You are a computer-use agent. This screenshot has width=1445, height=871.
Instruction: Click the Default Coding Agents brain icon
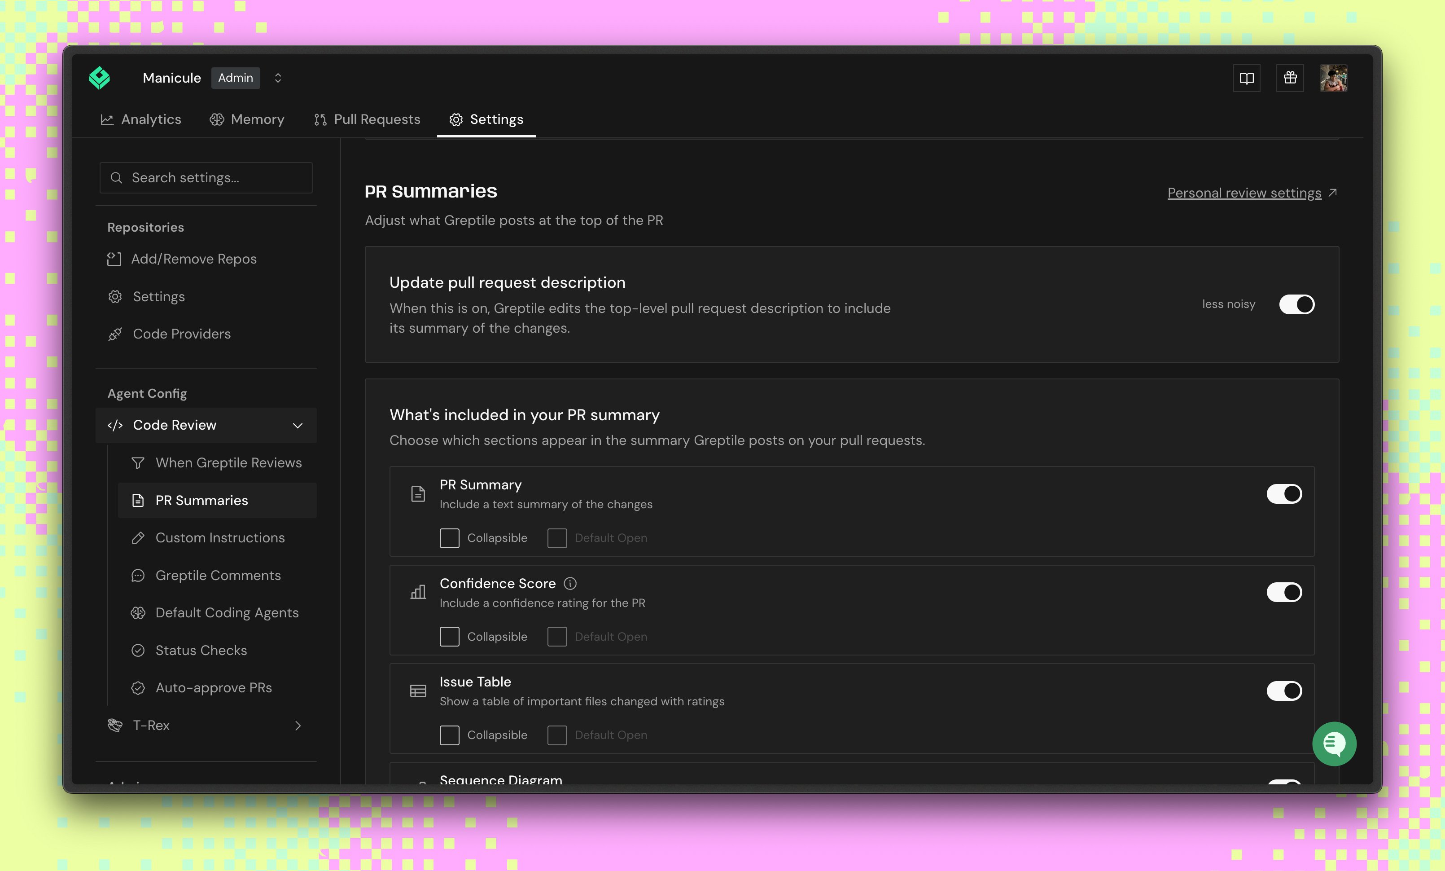[x=138, y=613]
